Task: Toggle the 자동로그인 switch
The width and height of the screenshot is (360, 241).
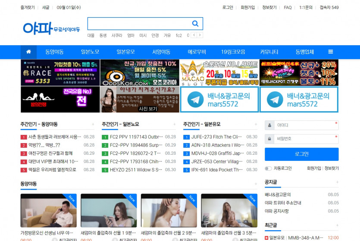Action: (268, 169)
